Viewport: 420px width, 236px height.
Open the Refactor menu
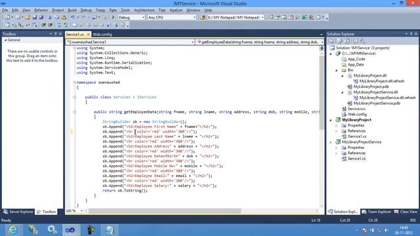[x=41, y=10]
